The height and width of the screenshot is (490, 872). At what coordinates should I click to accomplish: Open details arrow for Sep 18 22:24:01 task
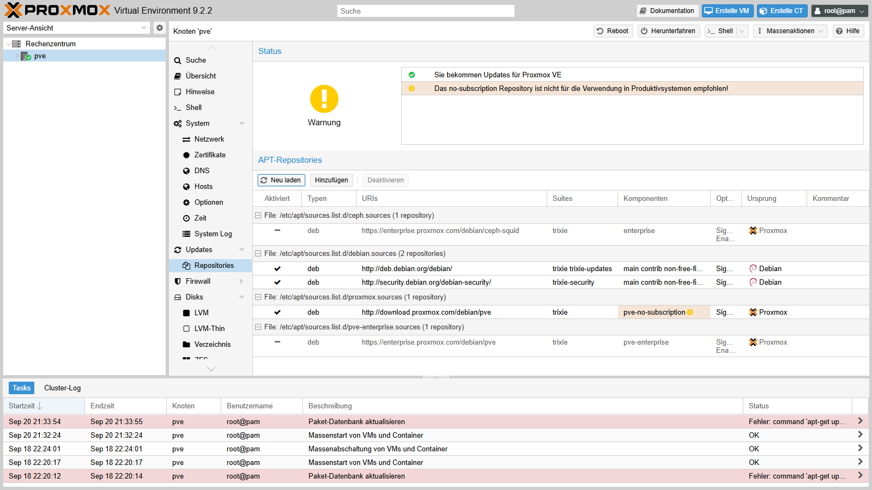pos(860,448)
